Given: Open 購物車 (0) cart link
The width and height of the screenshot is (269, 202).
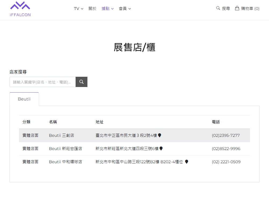Looking at the screenshot, I should coord(250,8).
